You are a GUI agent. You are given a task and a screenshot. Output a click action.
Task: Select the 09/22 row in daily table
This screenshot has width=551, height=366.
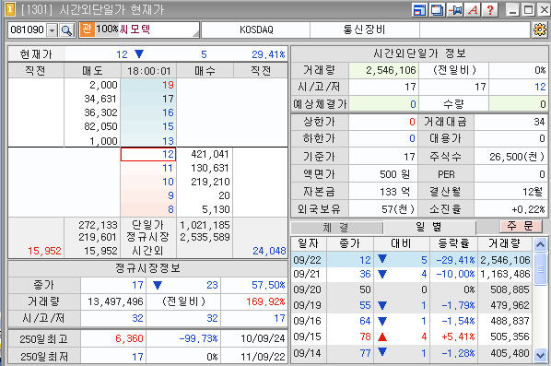(x=411, y=260)
